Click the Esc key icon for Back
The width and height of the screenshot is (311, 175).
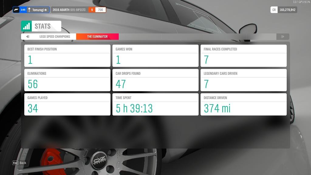(x=15, y=163)
